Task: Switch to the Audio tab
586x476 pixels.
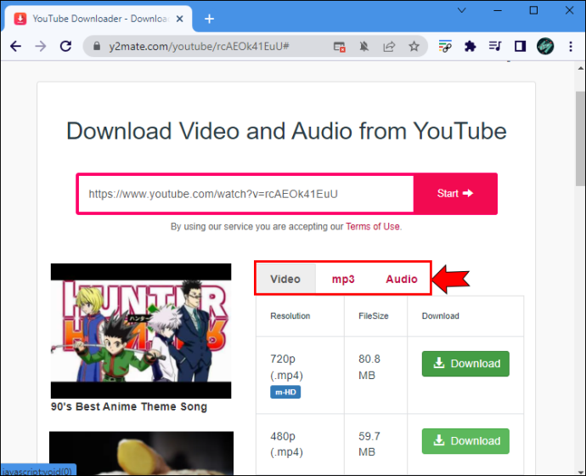Action: click(x=402, y=279)
